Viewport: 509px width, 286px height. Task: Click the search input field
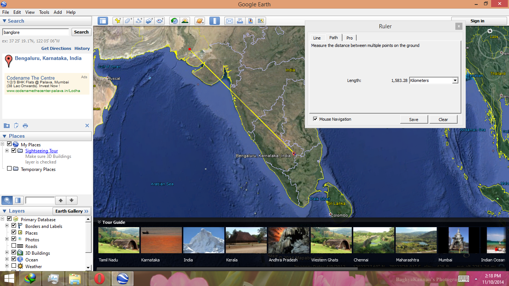point(36,32)
